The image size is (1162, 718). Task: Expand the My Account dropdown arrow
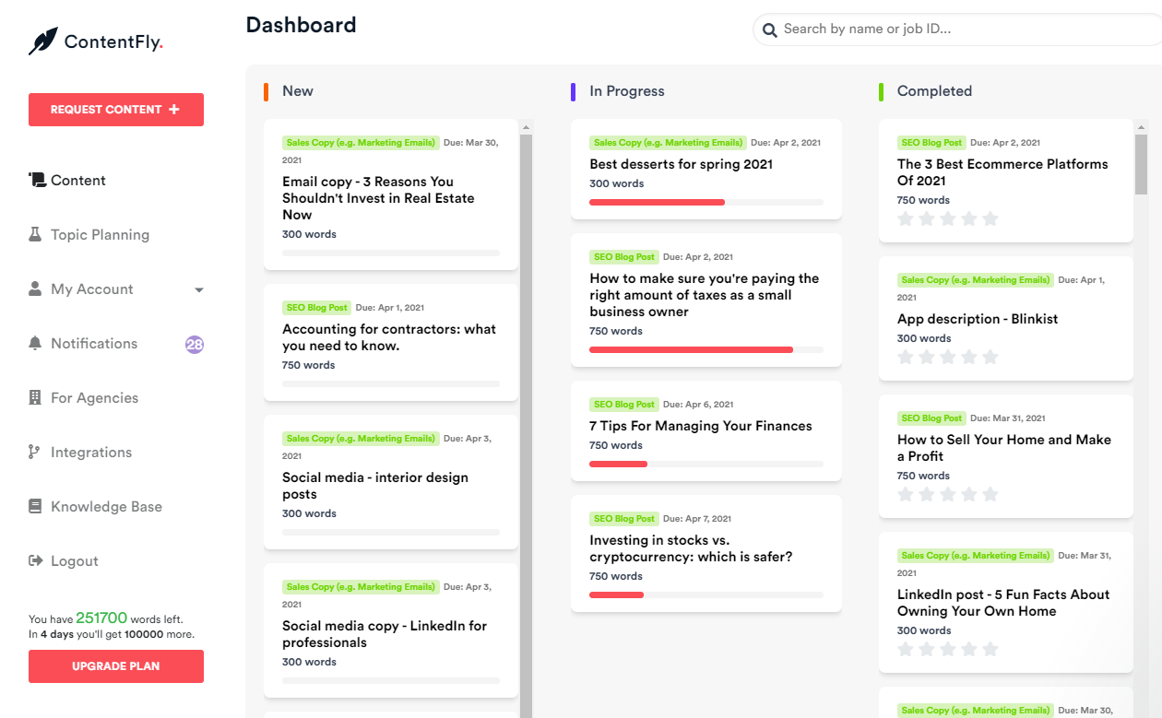pos(199,290)
